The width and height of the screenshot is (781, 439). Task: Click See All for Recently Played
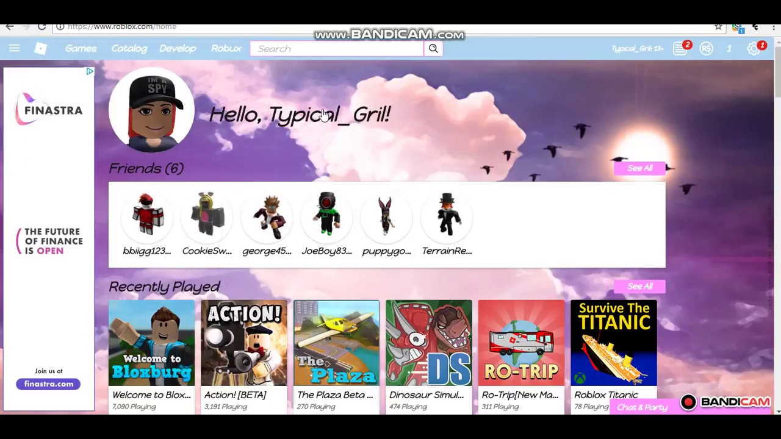pyautogui.click(x=639, y=287)
